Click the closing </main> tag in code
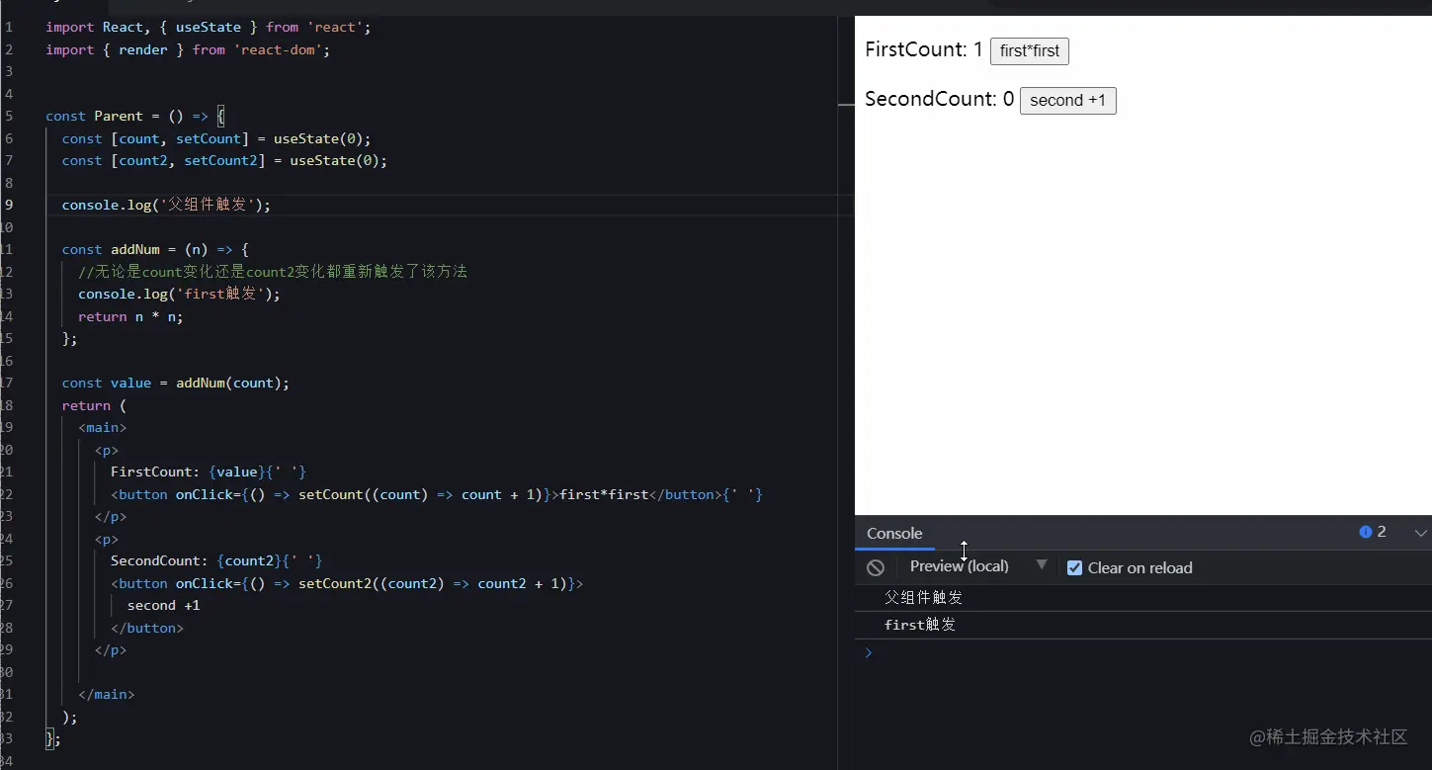The width and height of the screenshot is (1432, 770). [107, 694]
